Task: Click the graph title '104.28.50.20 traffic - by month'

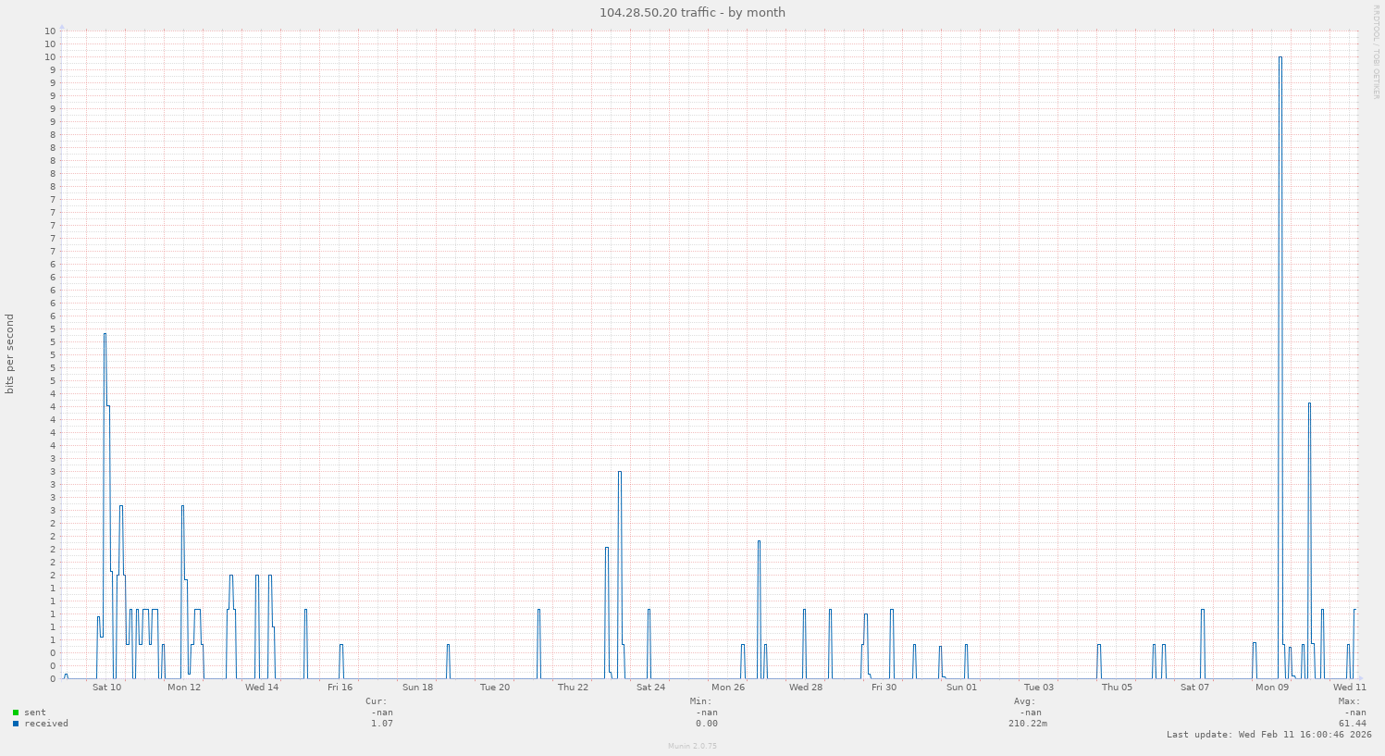Action: [692, 12]
